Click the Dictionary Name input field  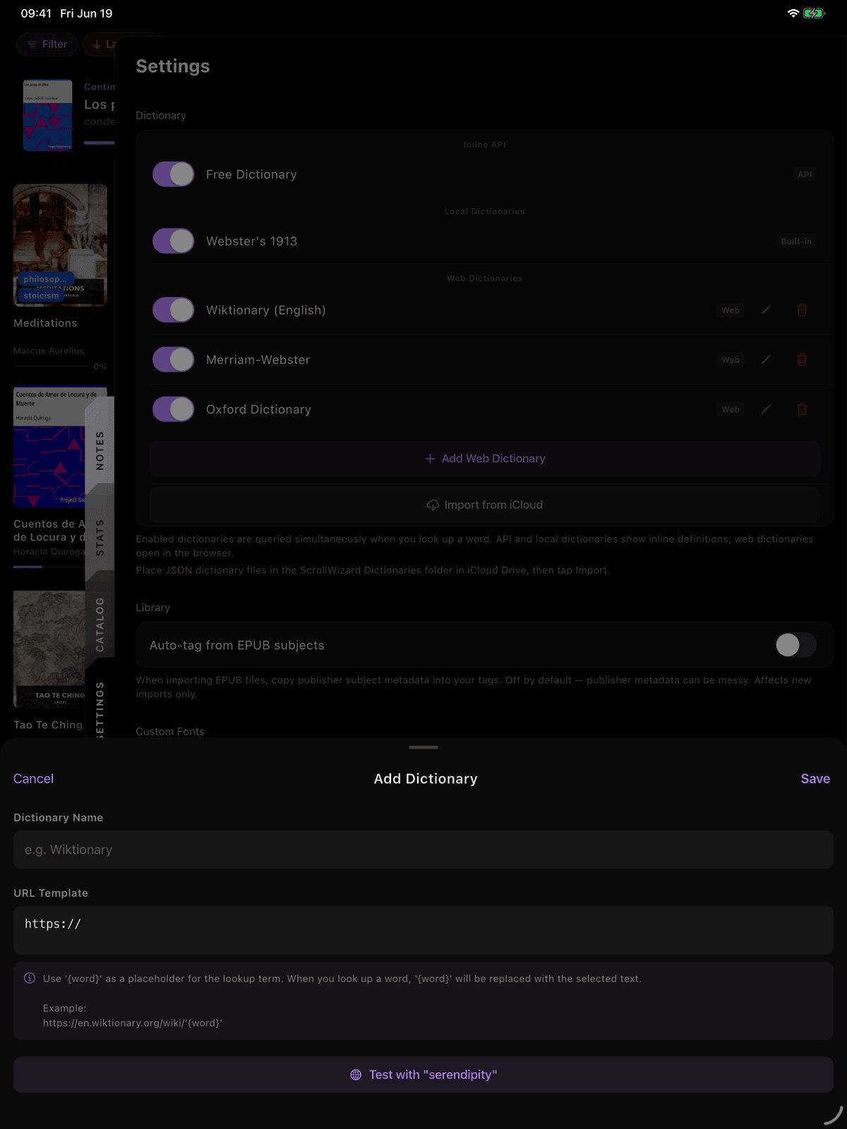[423, 850]
